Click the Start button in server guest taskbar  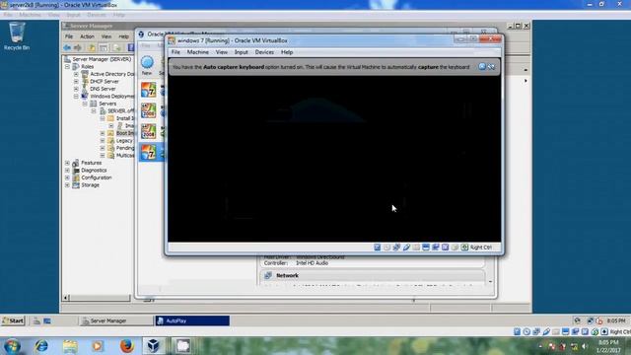[13, 320]
